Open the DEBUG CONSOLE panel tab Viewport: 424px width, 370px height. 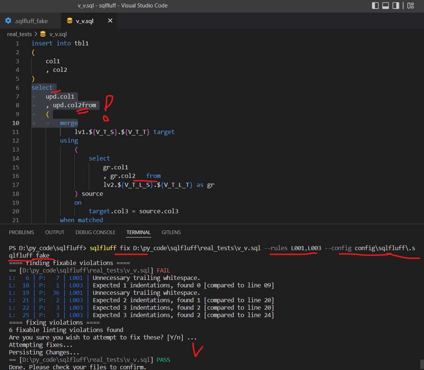95,232
